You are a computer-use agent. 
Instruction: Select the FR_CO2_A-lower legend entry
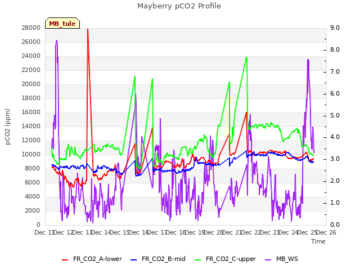(x=92, y=259)
